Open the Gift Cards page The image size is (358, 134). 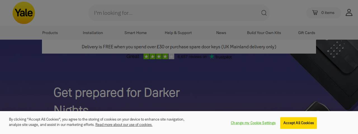(x=307, y=33)
